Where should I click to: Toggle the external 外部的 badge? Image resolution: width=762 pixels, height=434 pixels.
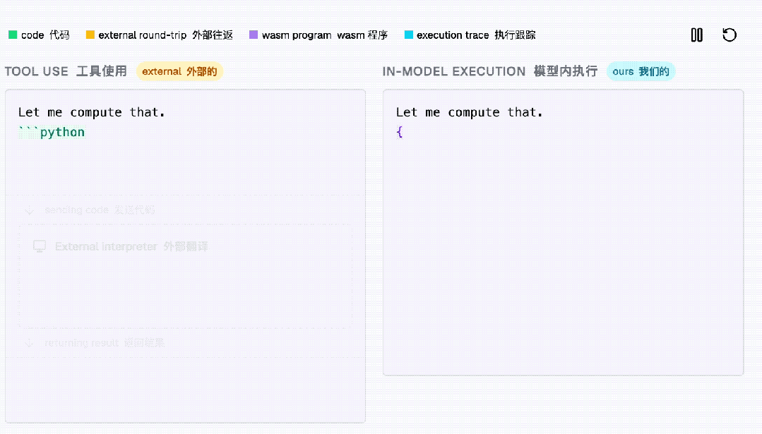click(x=179, y=71)
